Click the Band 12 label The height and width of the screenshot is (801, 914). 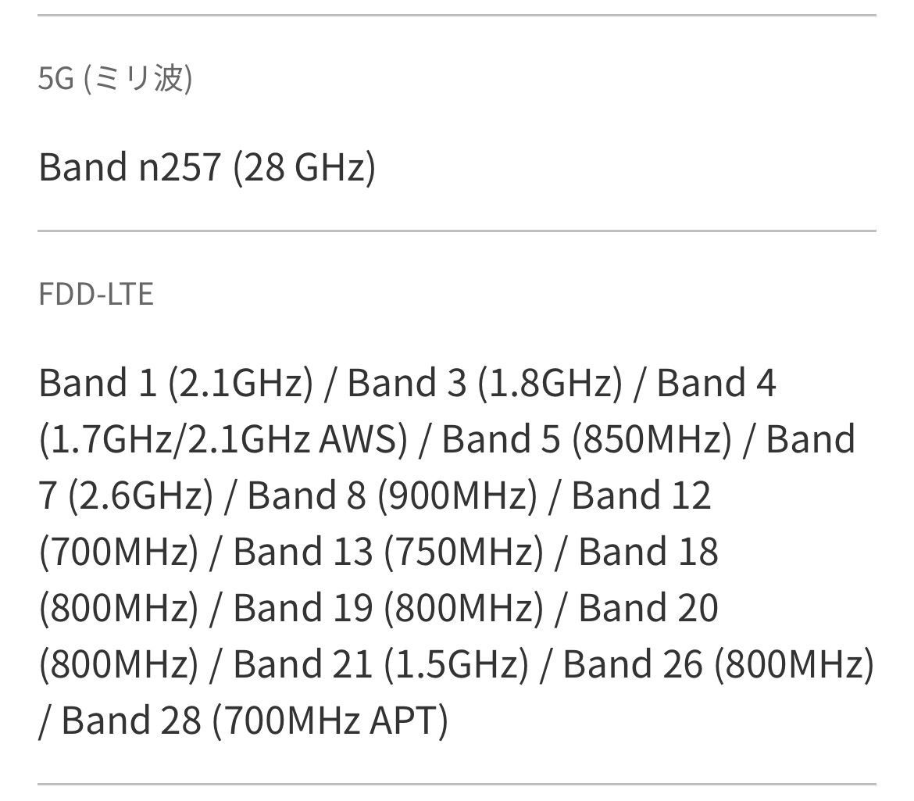point(641,495)
